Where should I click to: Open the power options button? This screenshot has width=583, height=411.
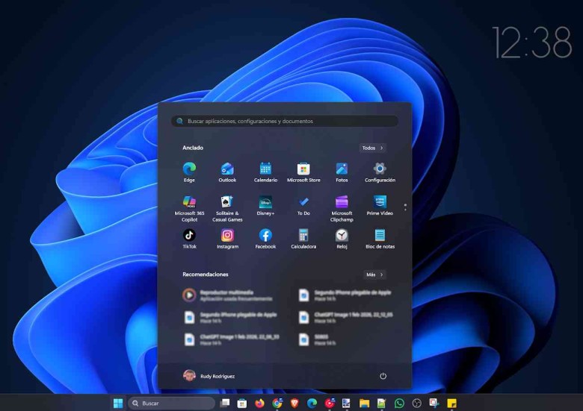(383, 376)
